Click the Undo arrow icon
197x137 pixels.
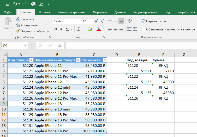pos(15,4)
